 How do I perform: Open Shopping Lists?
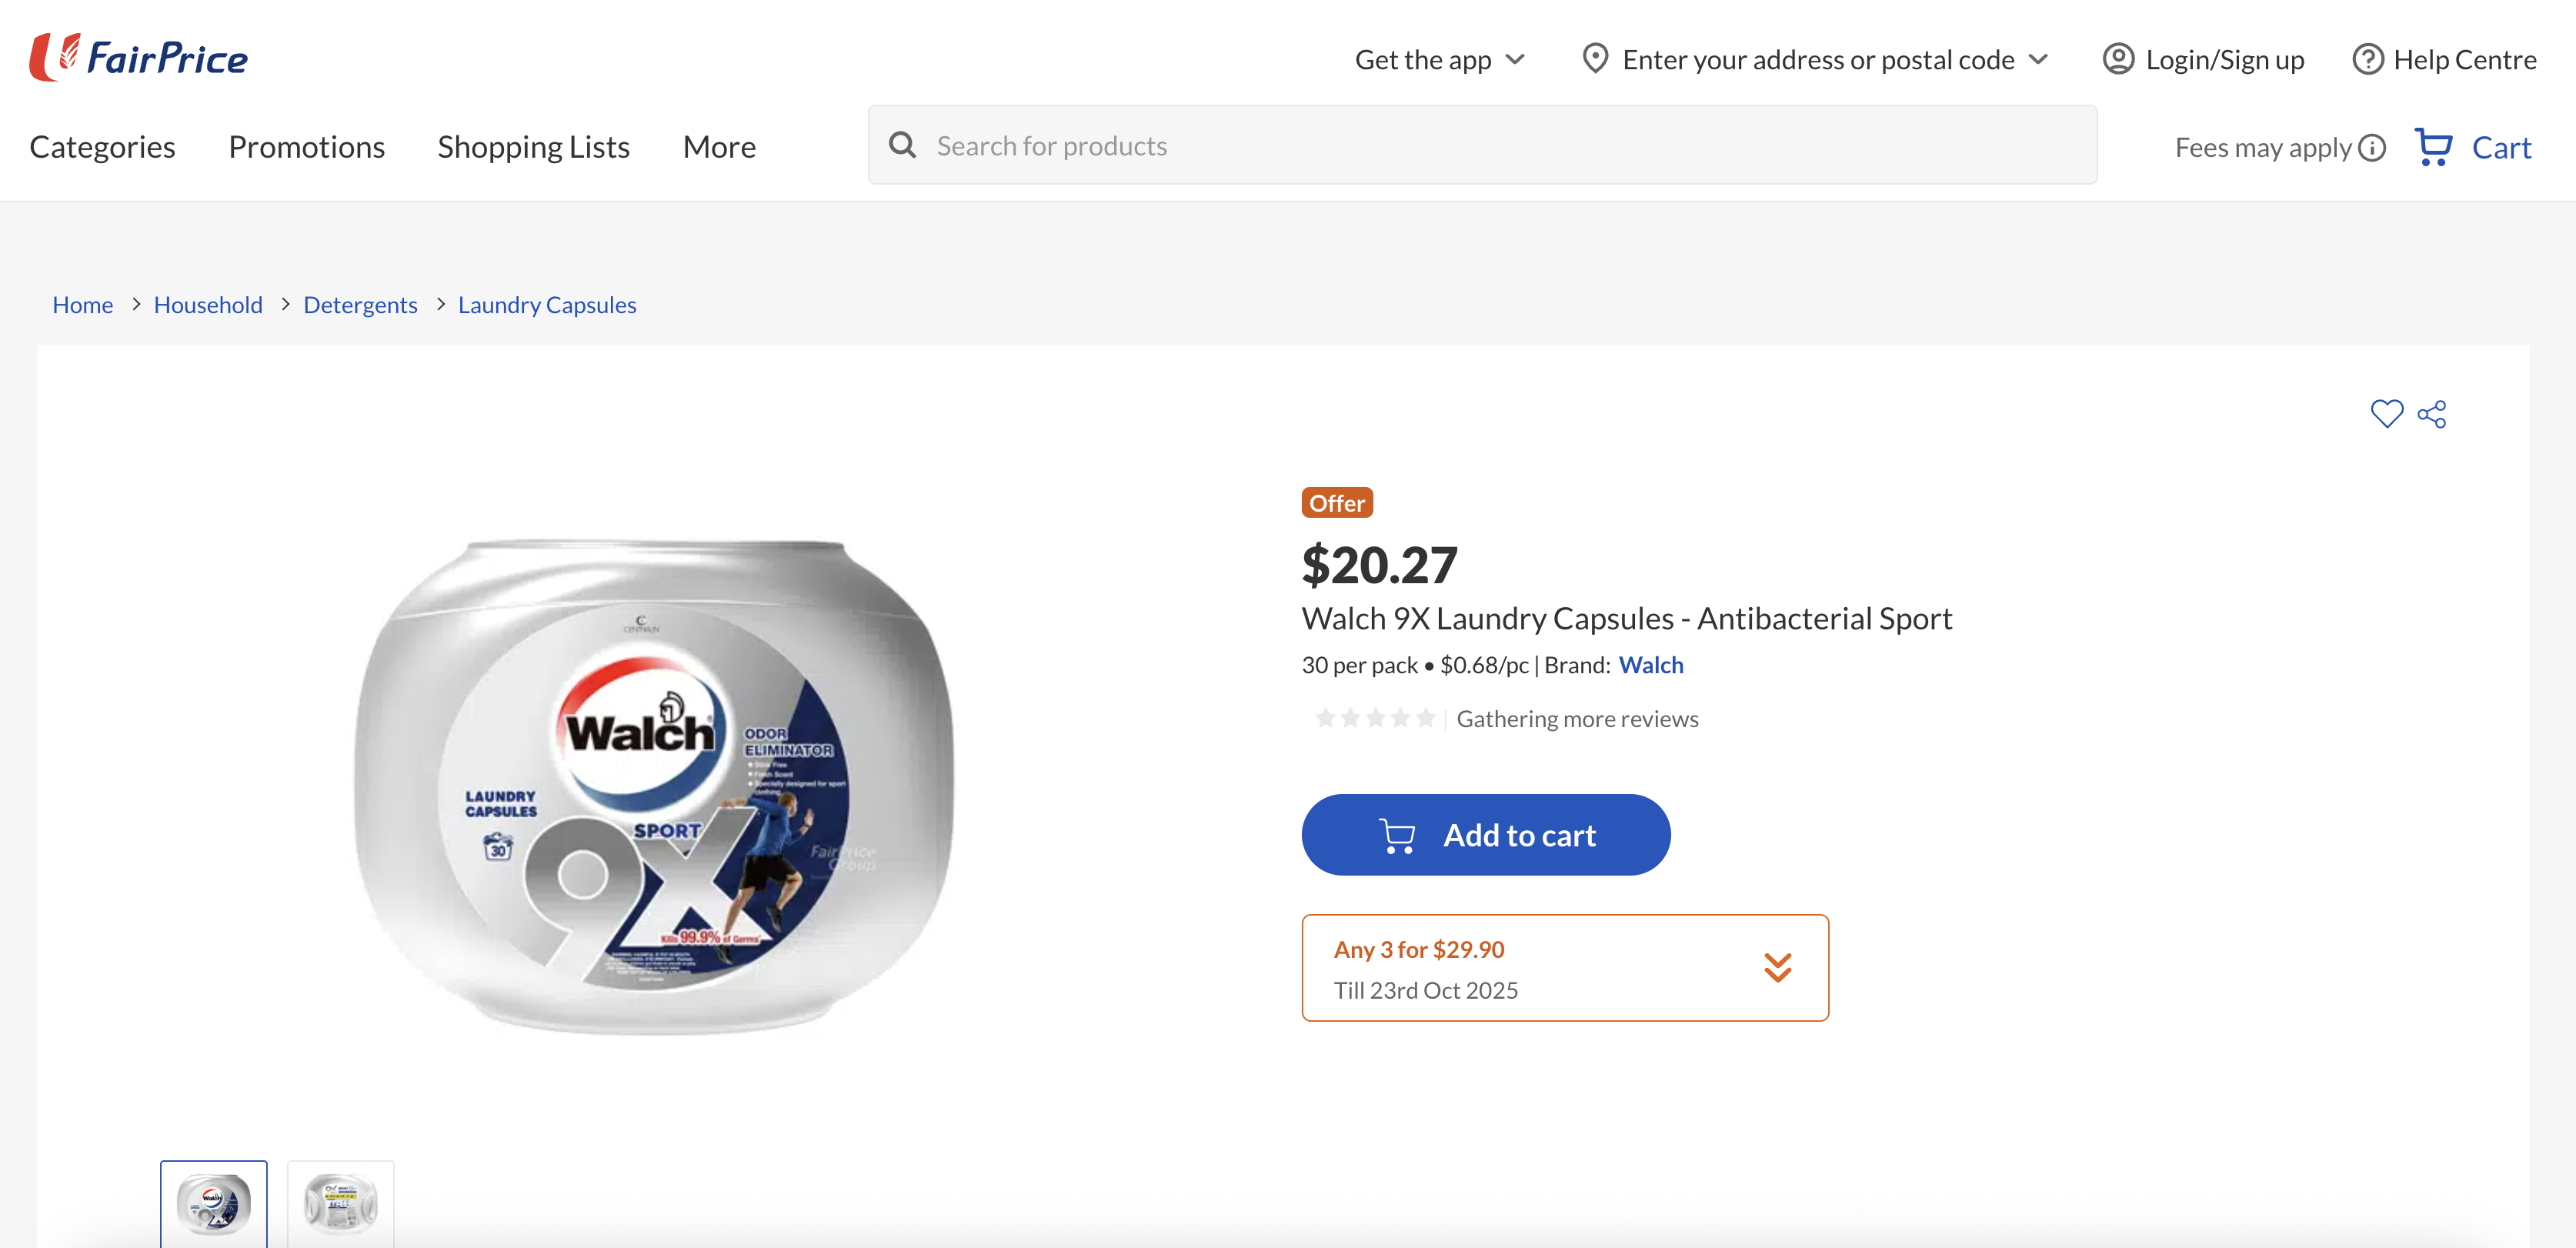point(533,147)
